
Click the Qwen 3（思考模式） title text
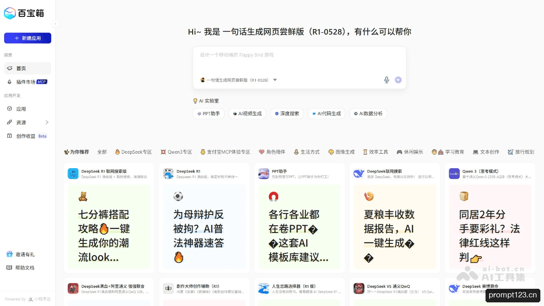tap(481, 171)
